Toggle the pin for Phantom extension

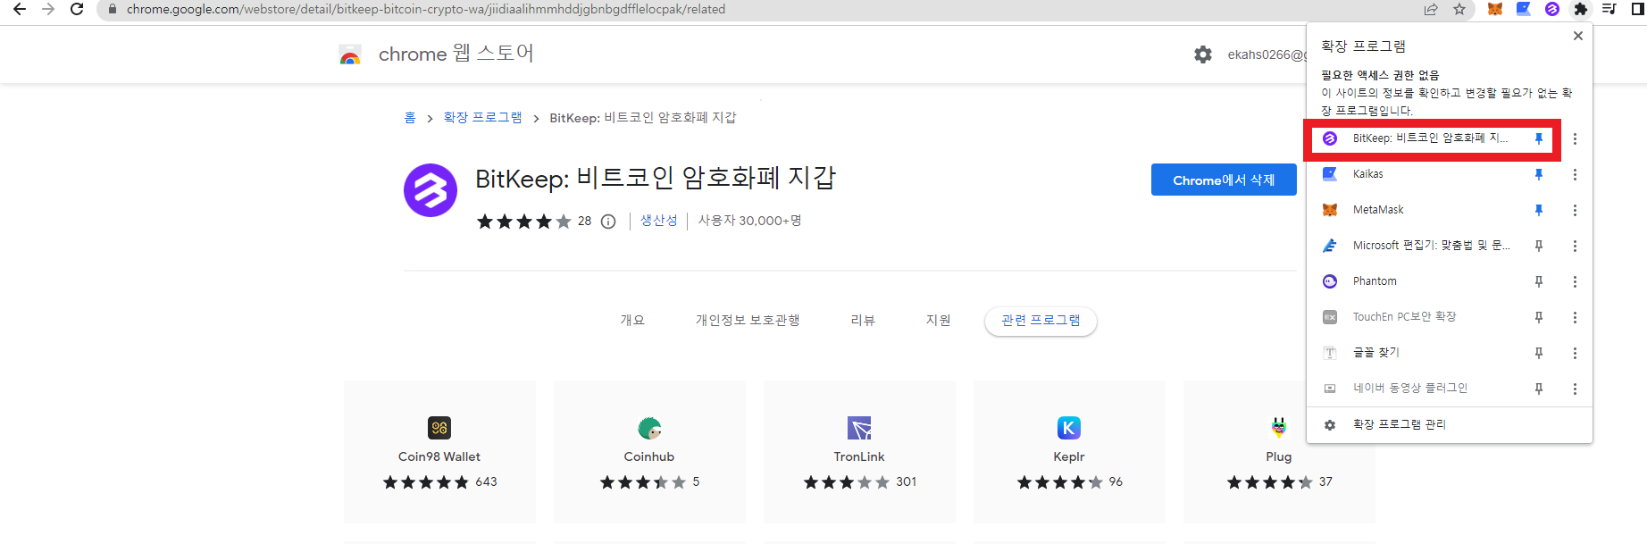click(1538, 281)
